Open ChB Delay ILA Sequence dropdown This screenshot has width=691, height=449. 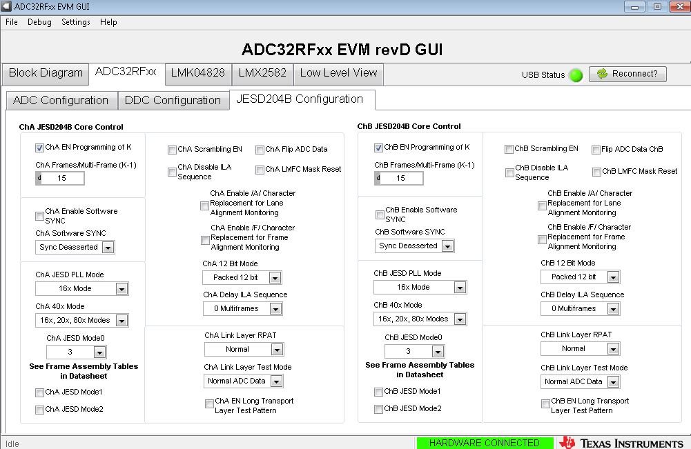581,309
